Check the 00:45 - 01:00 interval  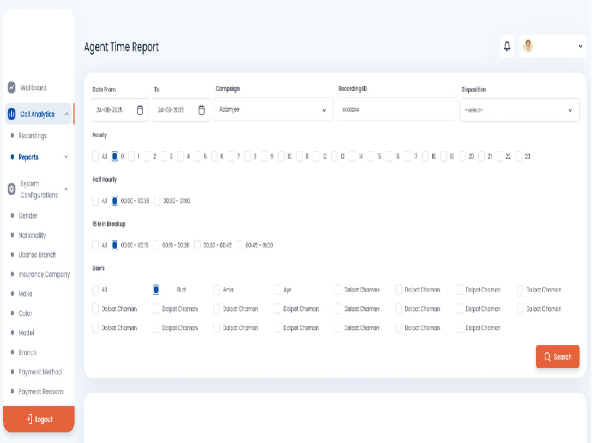click(x=239, y=245)
